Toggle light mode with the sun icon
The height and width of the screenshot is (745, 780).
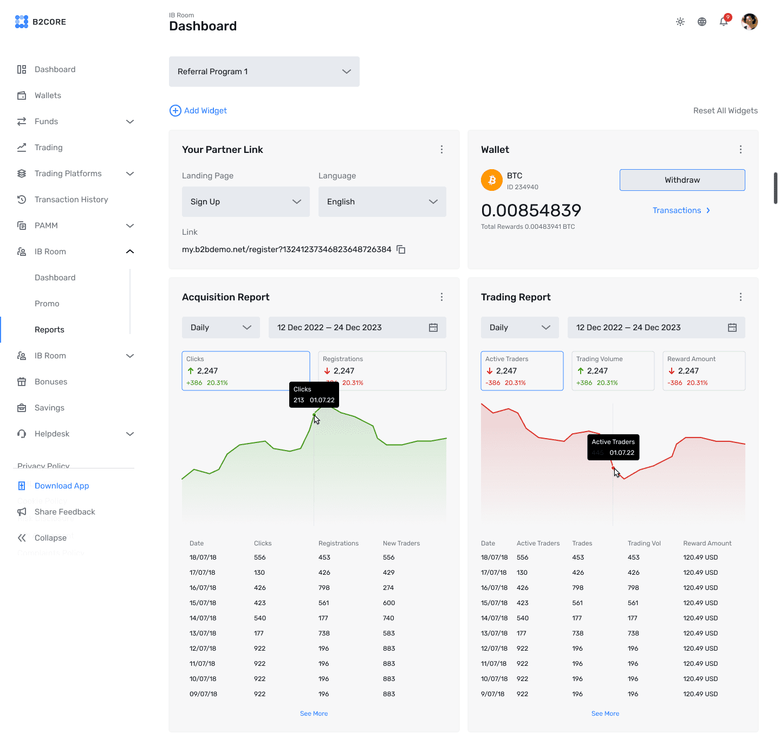[x=680, y=22]
